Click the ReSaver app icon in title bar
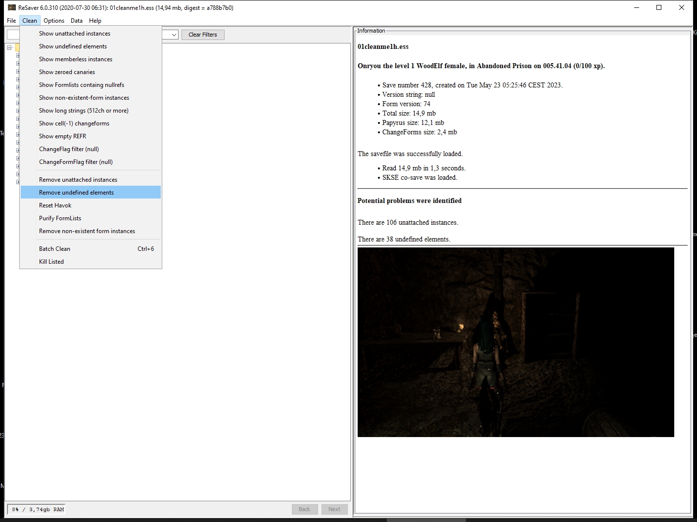The image size is (697, 522). coord(12,7)
